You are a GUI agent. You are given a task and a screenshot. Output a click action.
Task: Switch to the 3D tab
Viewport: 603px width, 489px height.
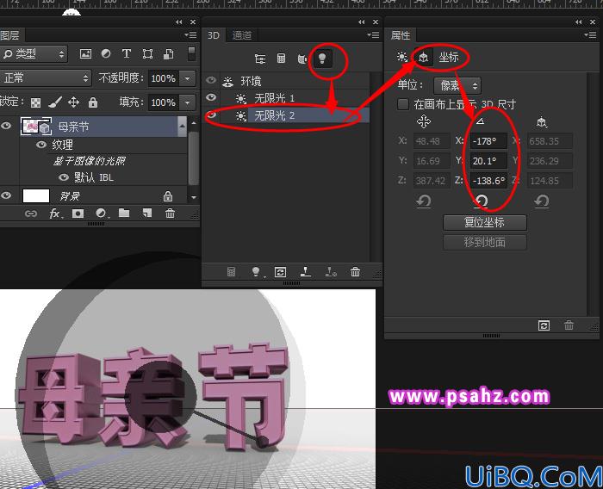click(x=214, y=35)
